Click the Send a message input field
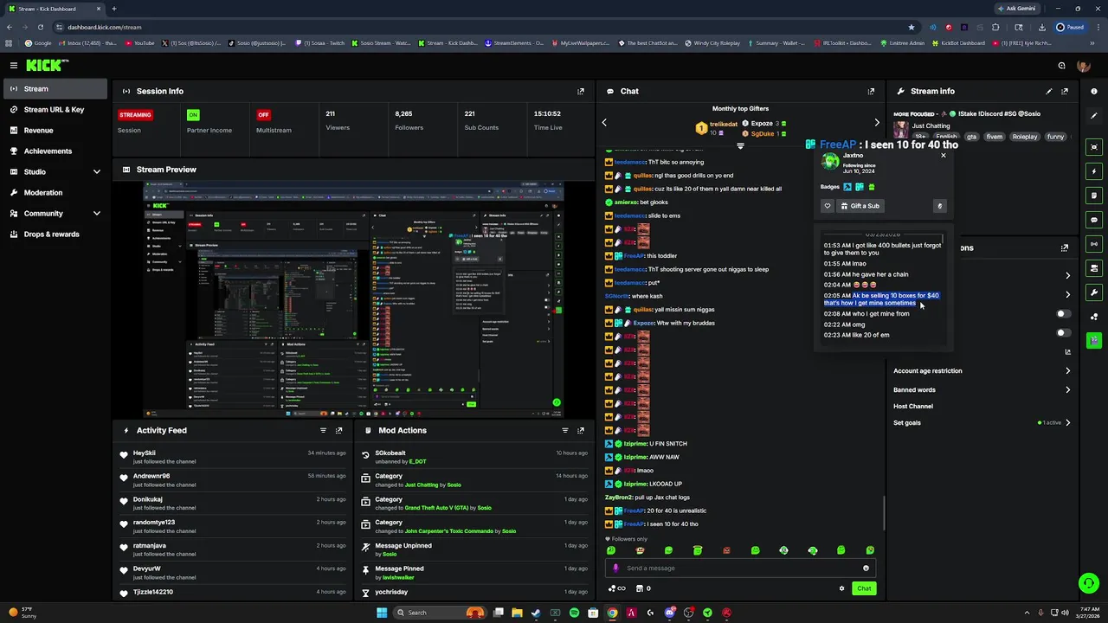 click(x=740, y=568)
